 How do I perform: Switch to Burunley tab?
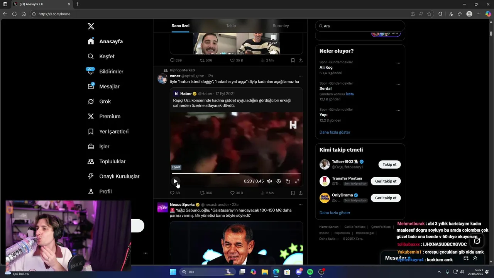click(x=281, y=26)
